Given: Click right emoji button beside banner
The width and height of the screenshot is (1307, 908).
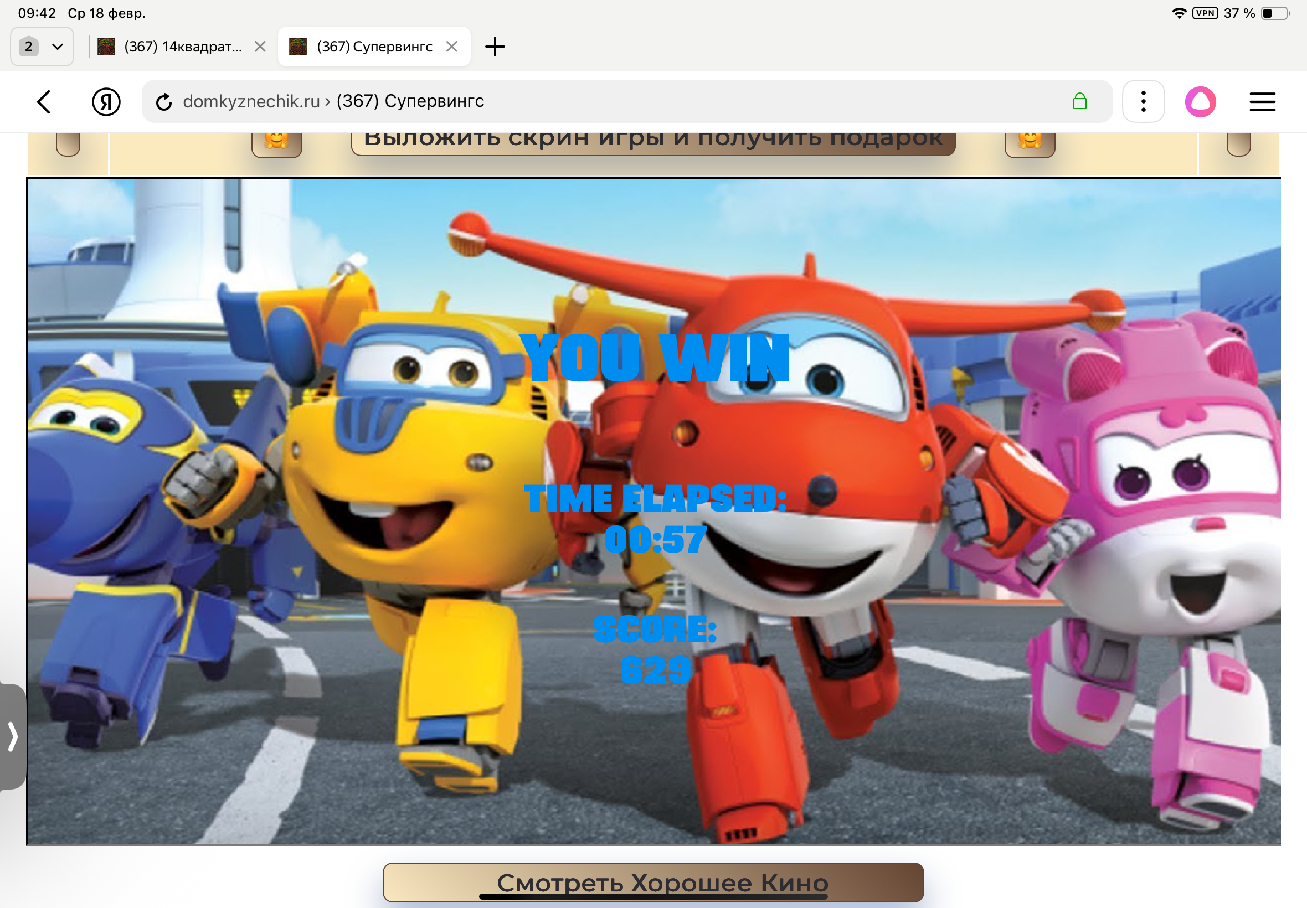Looking at the screenshot, I should click(x=1030, y=142).
